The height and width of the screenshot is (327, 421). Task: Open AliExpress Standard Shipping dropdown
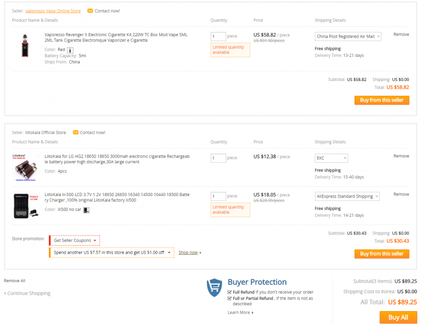(347, 196)
